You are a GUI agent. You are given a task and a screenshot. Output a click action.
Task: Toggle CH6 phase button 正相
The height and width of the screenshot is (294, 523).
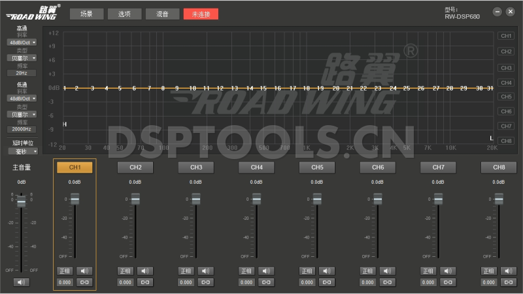[367, 271]
